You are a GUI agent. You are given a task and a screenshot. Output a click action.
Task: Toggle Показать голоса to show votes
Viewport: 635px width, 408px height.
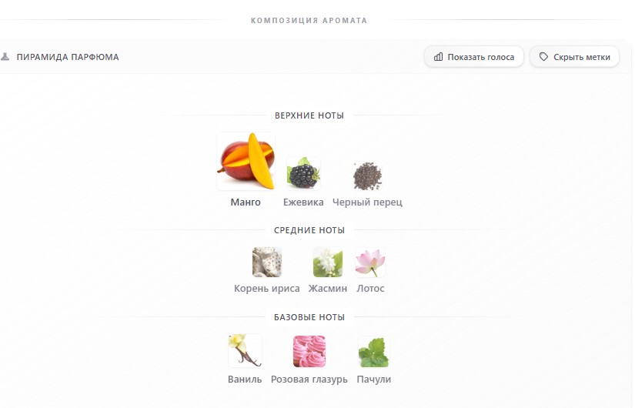click(474, 57)
